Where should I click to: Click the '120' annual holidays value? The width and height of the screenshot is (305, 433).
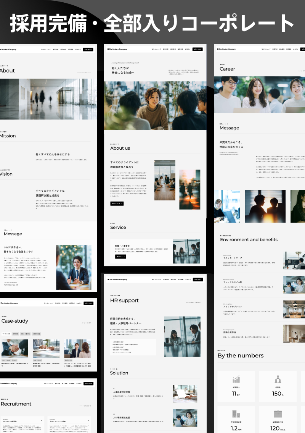point(275,428)
